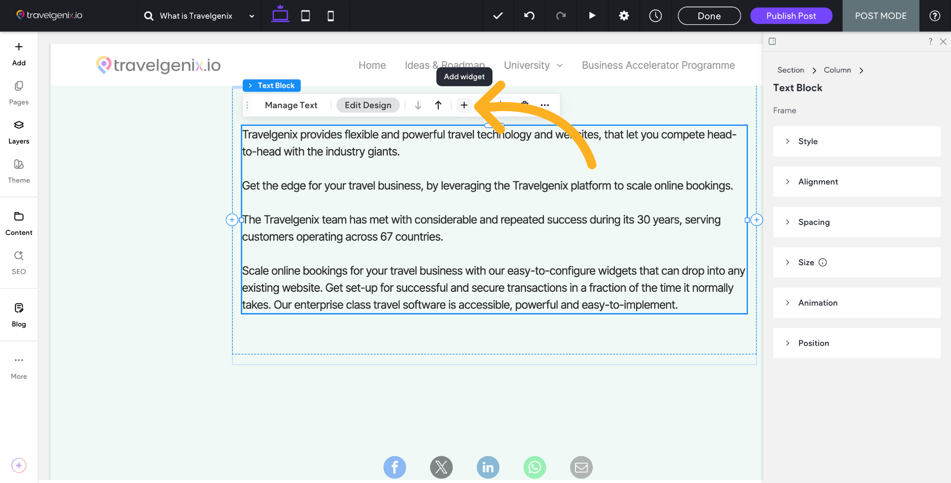The image size is (951, 483).
Task: Switch to mobile view
Action: coord(330,16)
